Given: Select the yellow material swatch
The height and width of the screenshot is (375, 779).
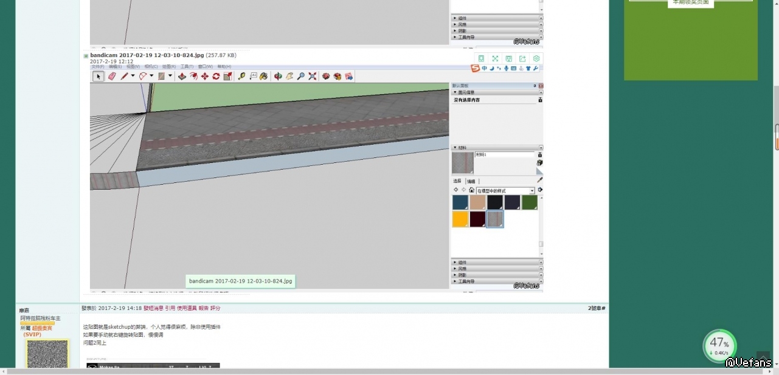Looking at the screenshot, I should pyautogui.click(x=460, y=219).
